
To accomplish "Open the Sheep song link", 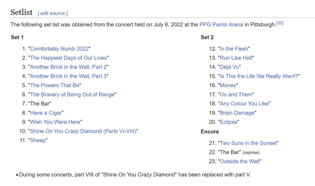I will click(x=38, y=140).
